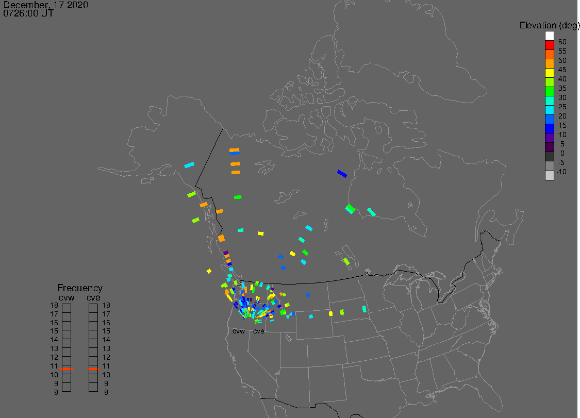Click the '45' elevation legend label
The width and height of the screenshot is (580, 418).
562,70
